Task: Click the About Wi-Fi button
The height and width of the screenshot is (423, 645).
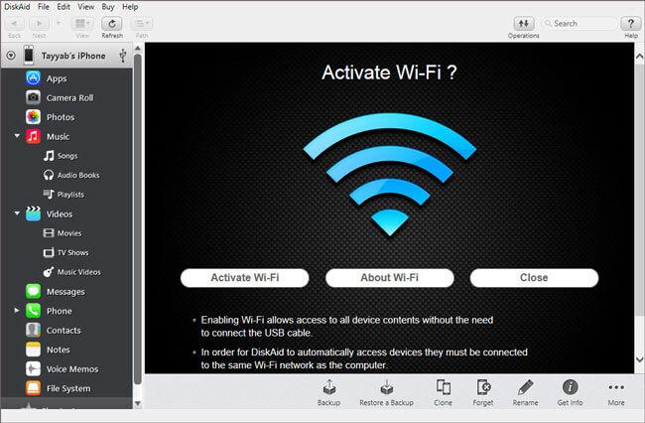Action: (390, 278)
